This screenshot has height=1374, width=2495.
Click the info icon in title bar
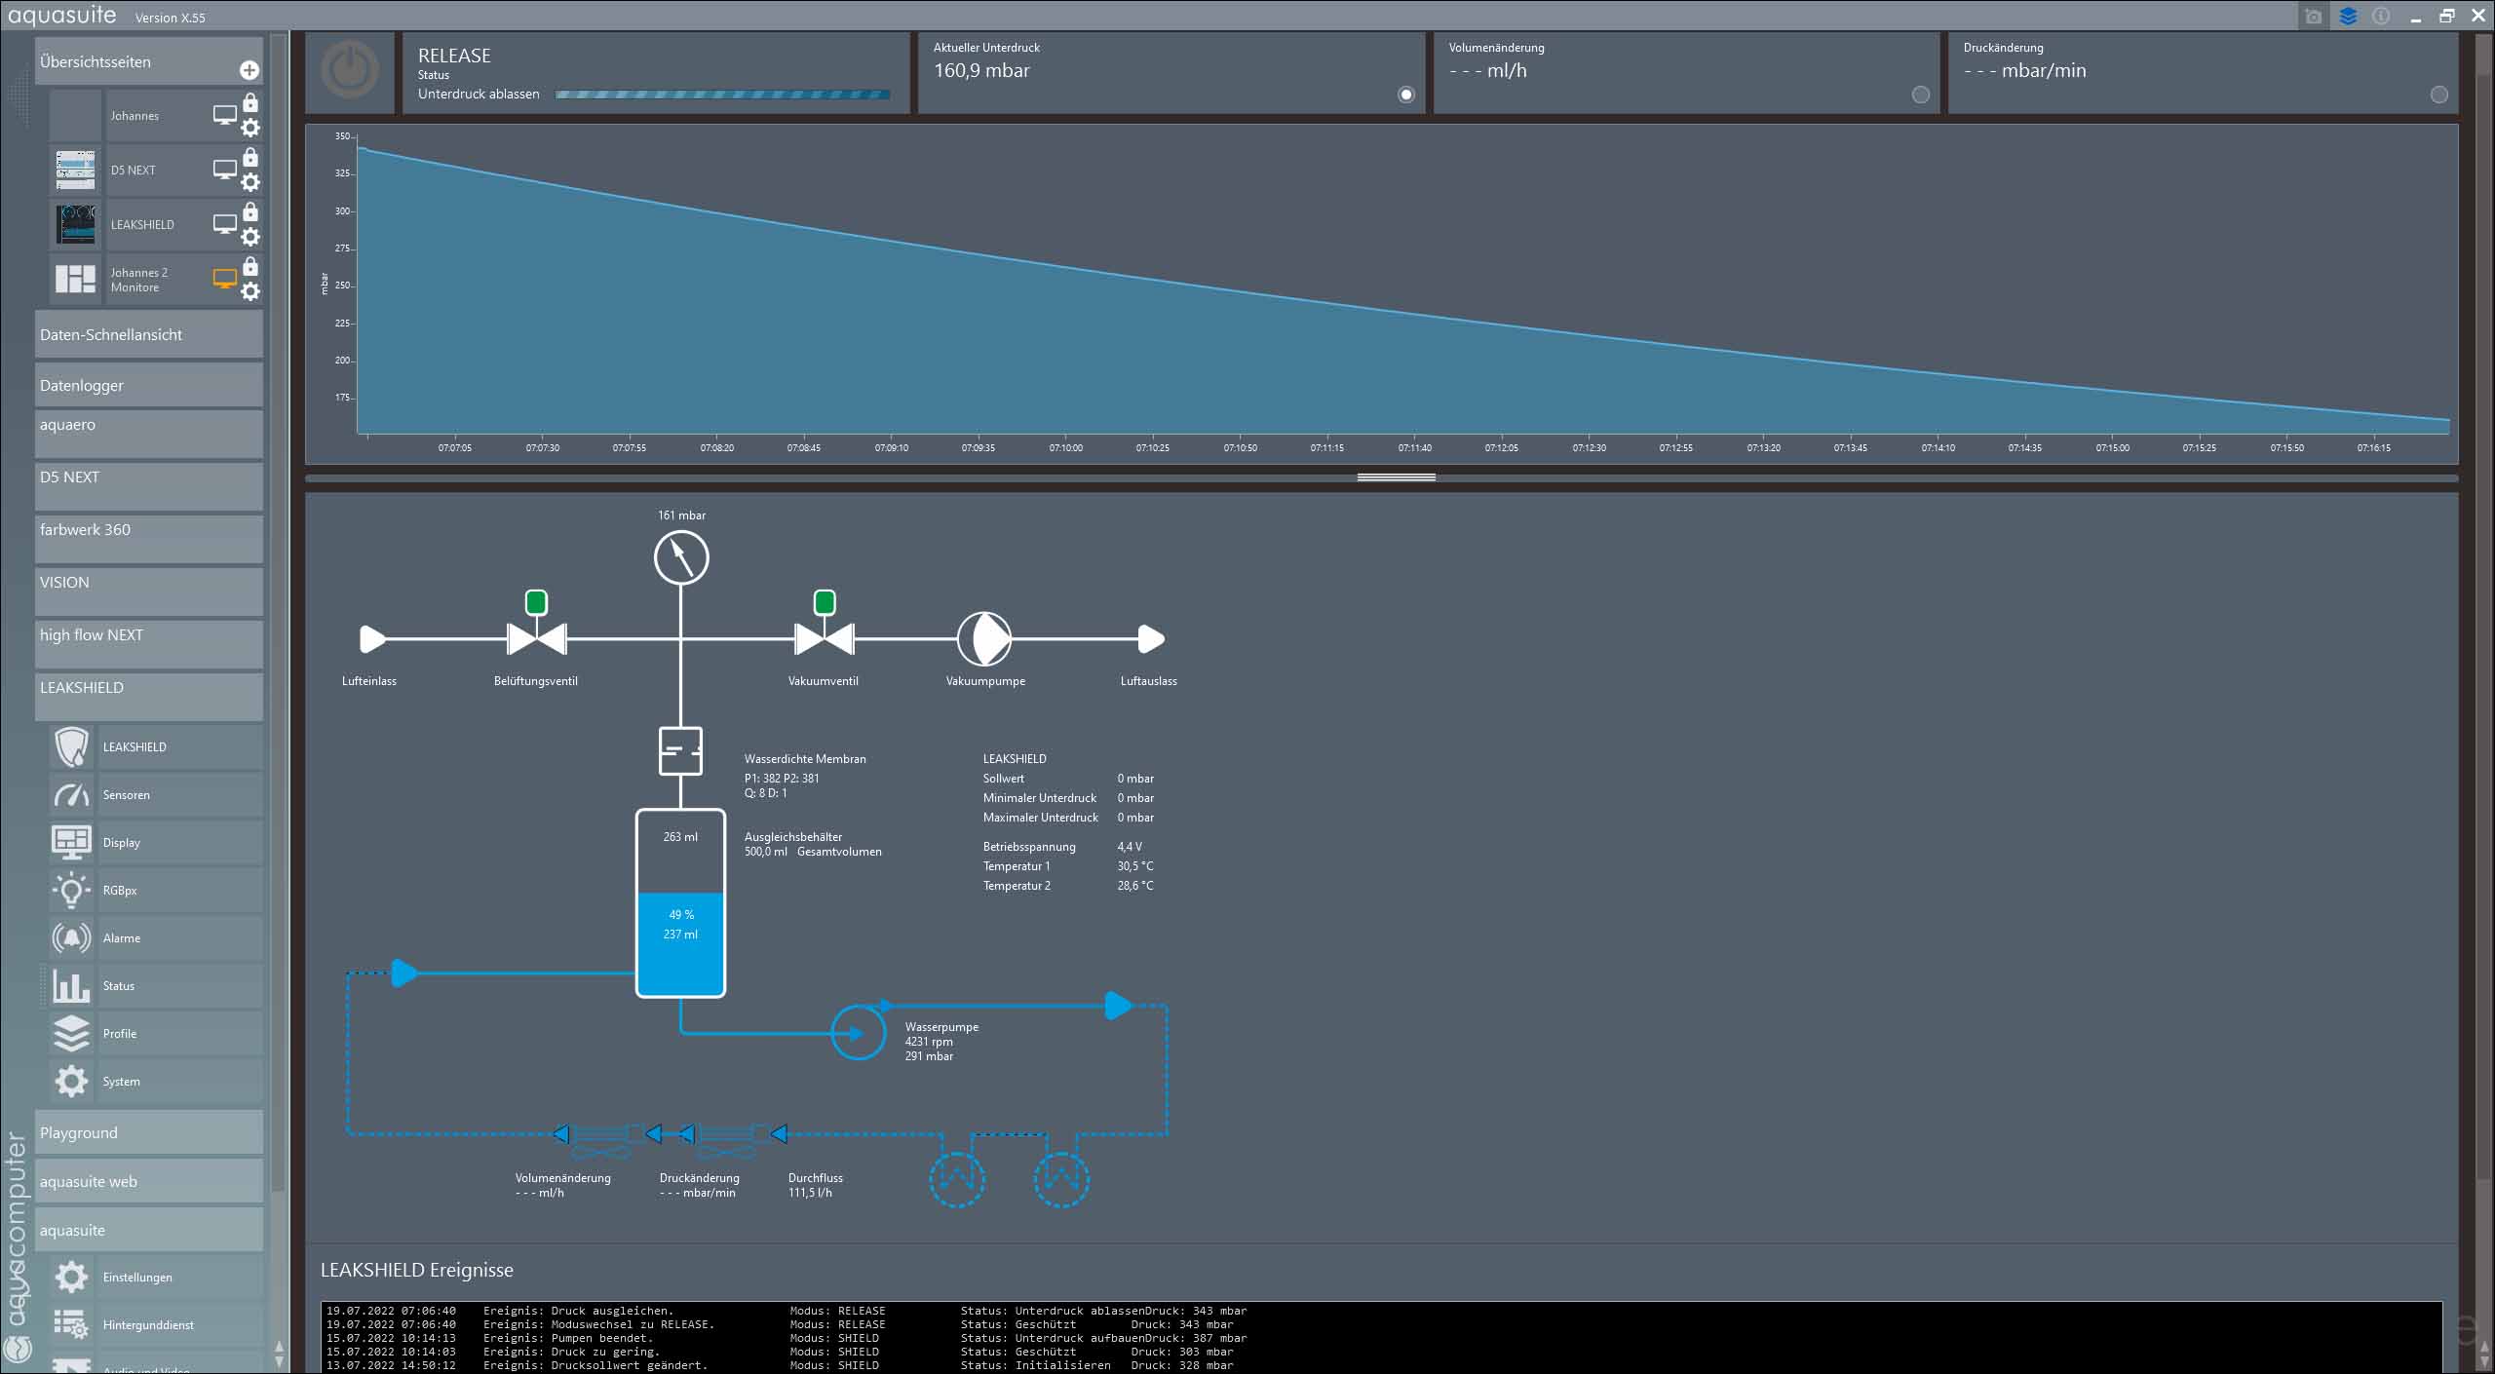[2381, 17]
